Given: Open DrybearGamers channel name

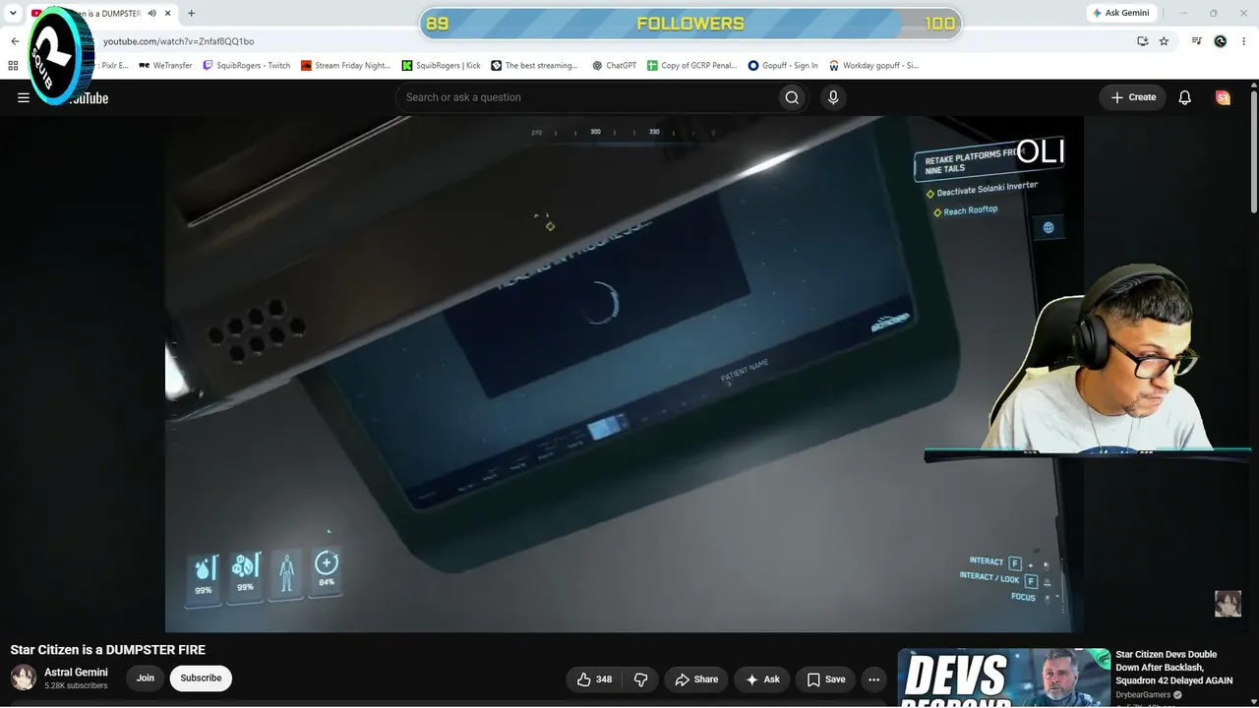Looking at the screenshot, I should (1144, 695).
